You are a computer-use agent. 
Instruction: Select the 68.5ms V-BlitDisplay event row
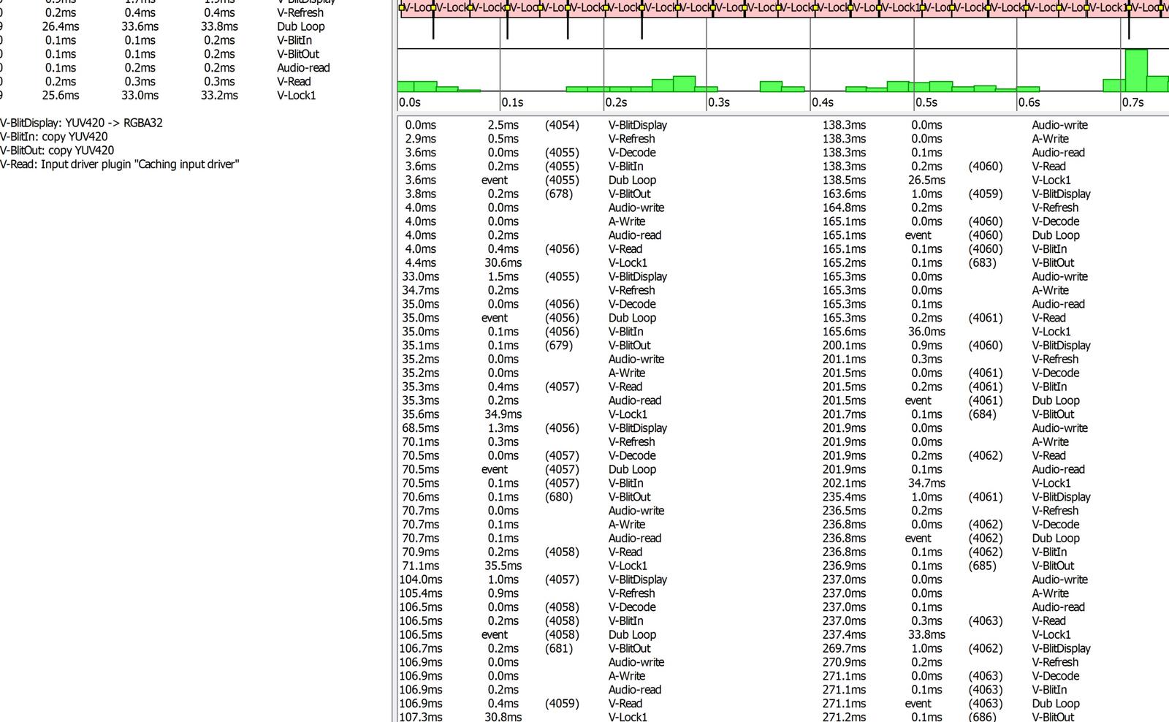click(536, 427)
